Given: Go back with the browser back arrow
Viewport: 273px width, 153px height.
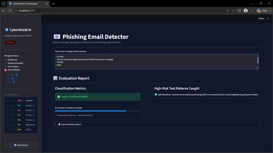Looking at the screenshot, I should (x=3, y=10).
